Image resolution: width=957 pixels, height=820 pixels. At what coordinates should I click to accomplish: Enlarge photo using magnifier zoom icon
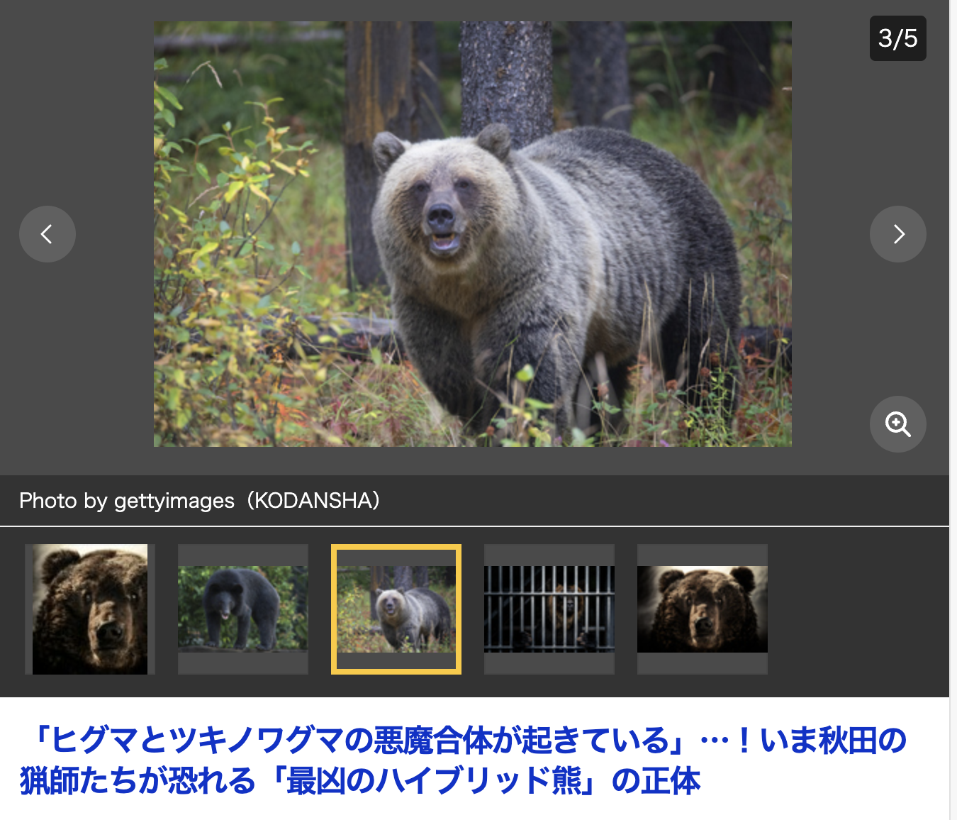pos(898,424)
